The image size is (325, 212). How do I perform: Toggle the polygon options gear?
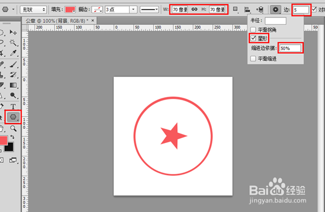click(x=275, y=9)
